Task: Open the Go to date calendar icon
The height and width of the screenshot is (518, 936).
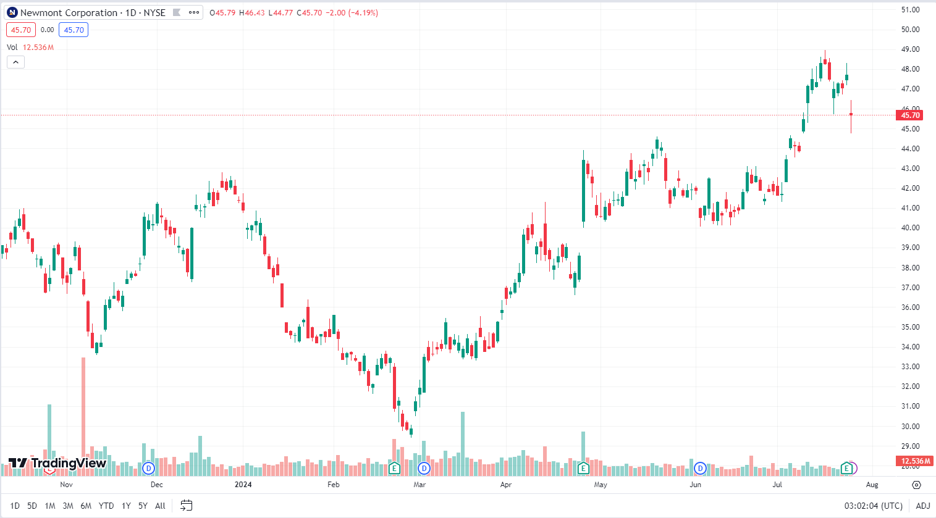Action: tap(186, 506)
